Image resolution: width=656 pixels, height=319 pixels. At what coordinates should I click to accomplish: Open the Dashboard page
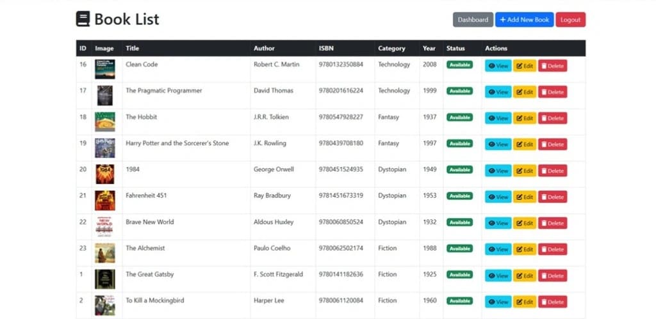point(473,20)
